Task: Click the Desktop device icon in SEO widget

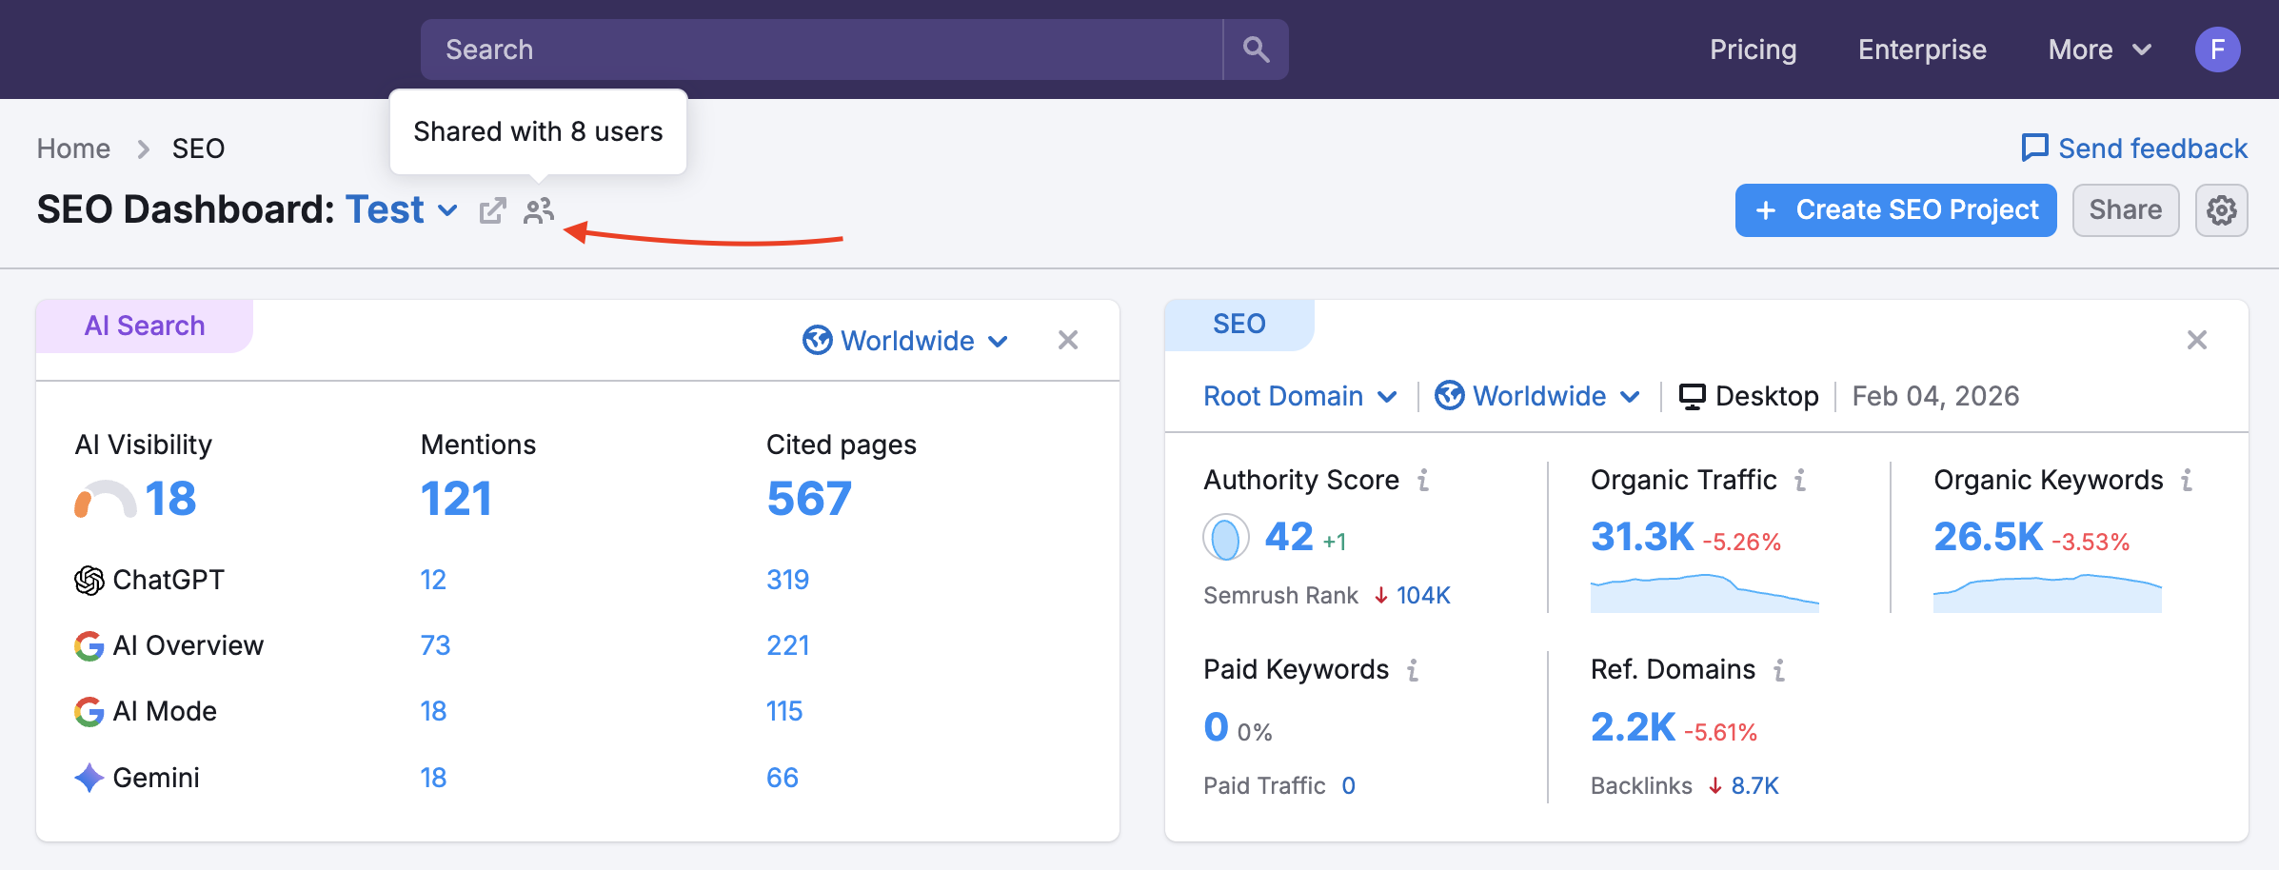Action: (1692, 395)
